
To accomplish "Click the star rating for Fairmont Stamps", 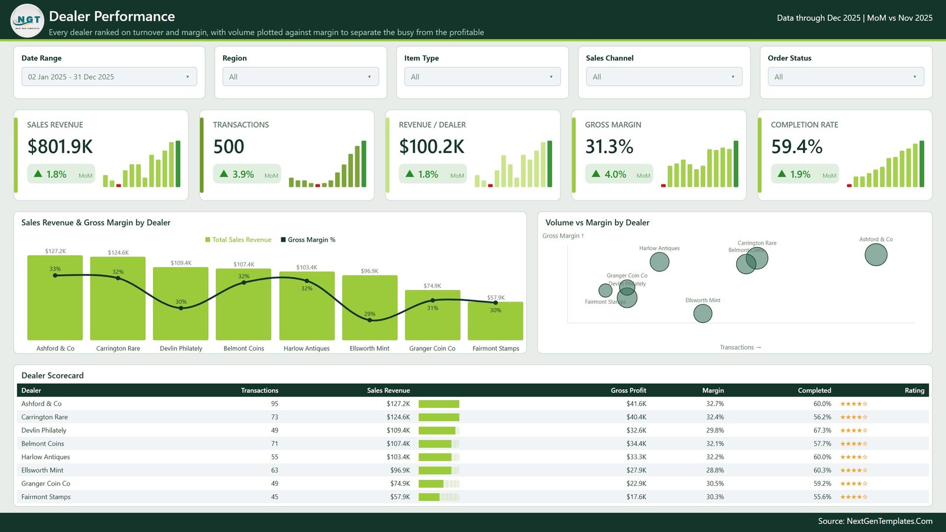I will (854, 497).
